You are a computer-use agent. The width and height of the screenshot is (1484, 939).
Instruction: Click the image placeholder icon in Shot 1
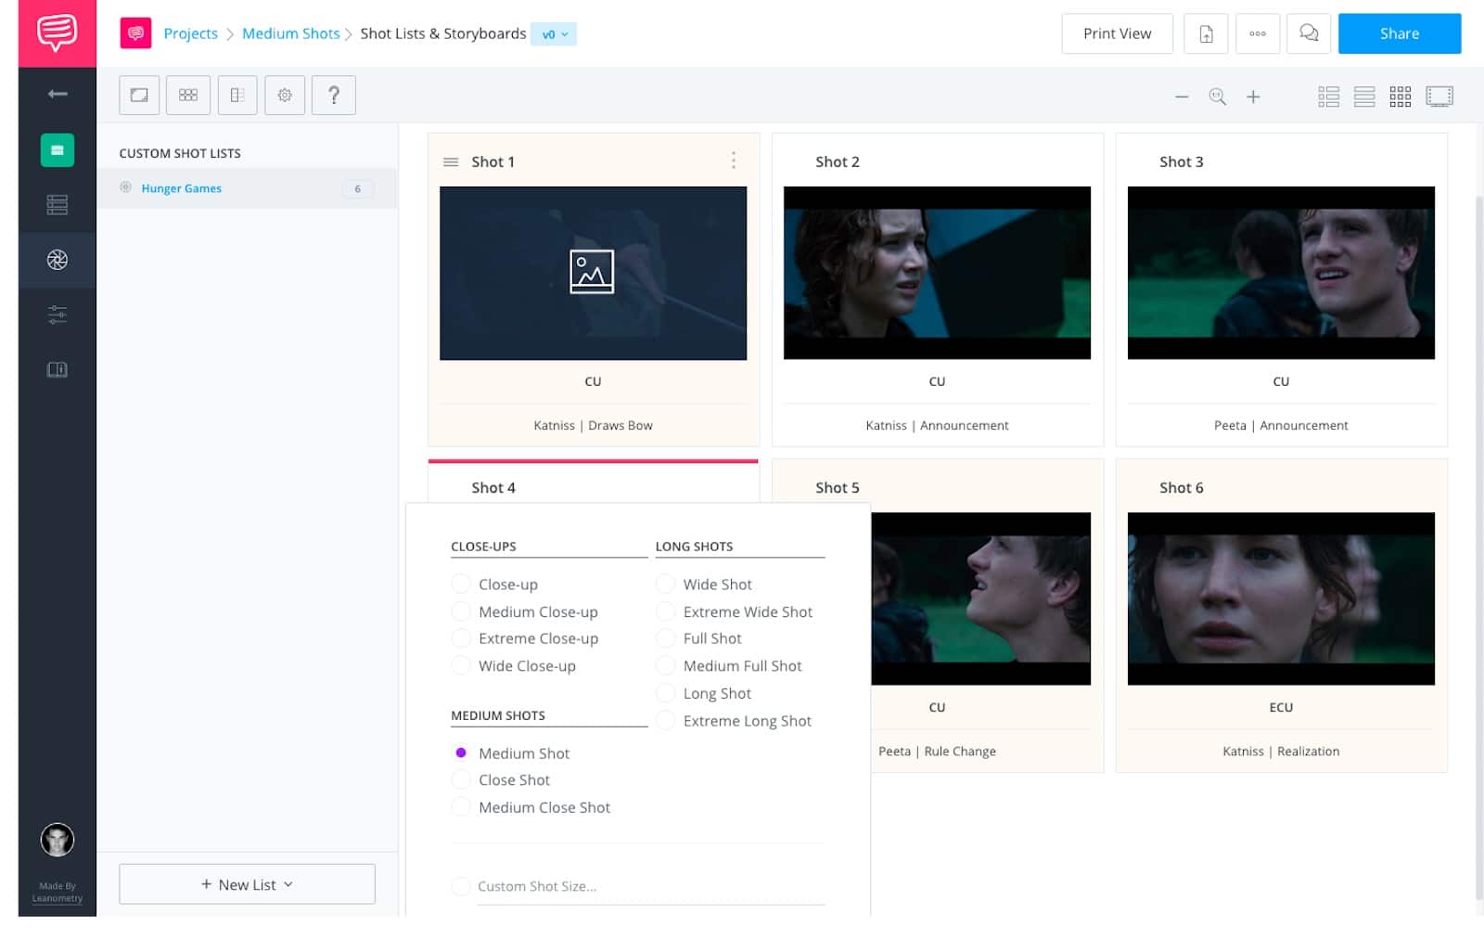click(x=592, y=272)
